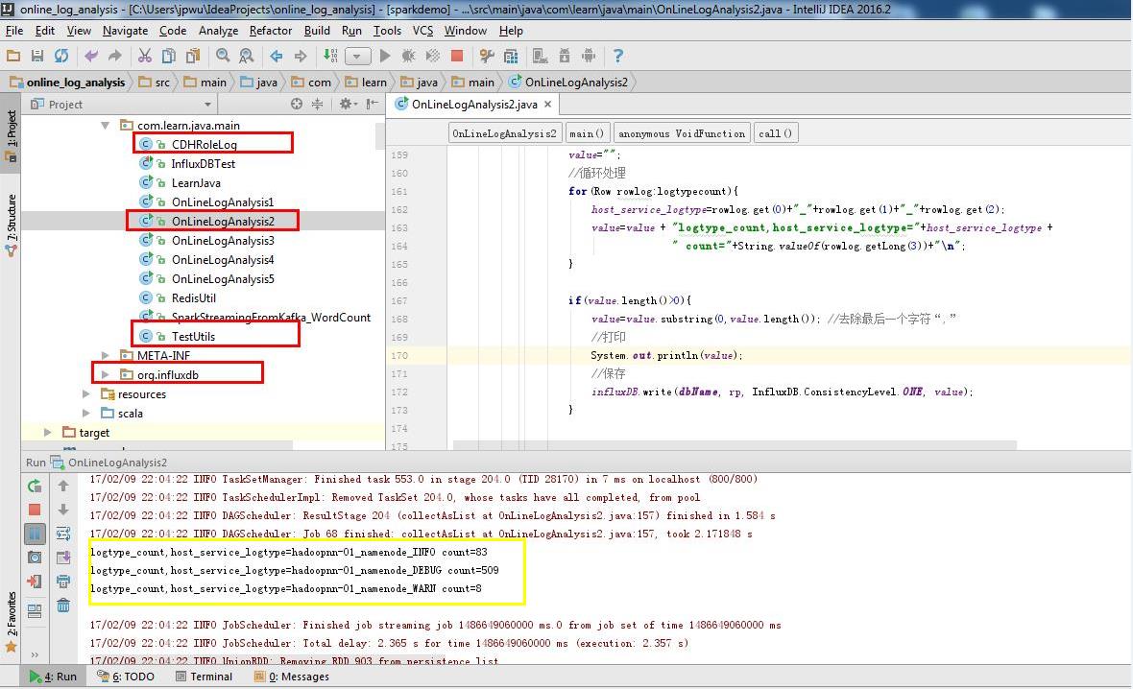The width and height of the screenshot is (1133, 689).
Task: Expand META-INF folder node
Action: 106,355
